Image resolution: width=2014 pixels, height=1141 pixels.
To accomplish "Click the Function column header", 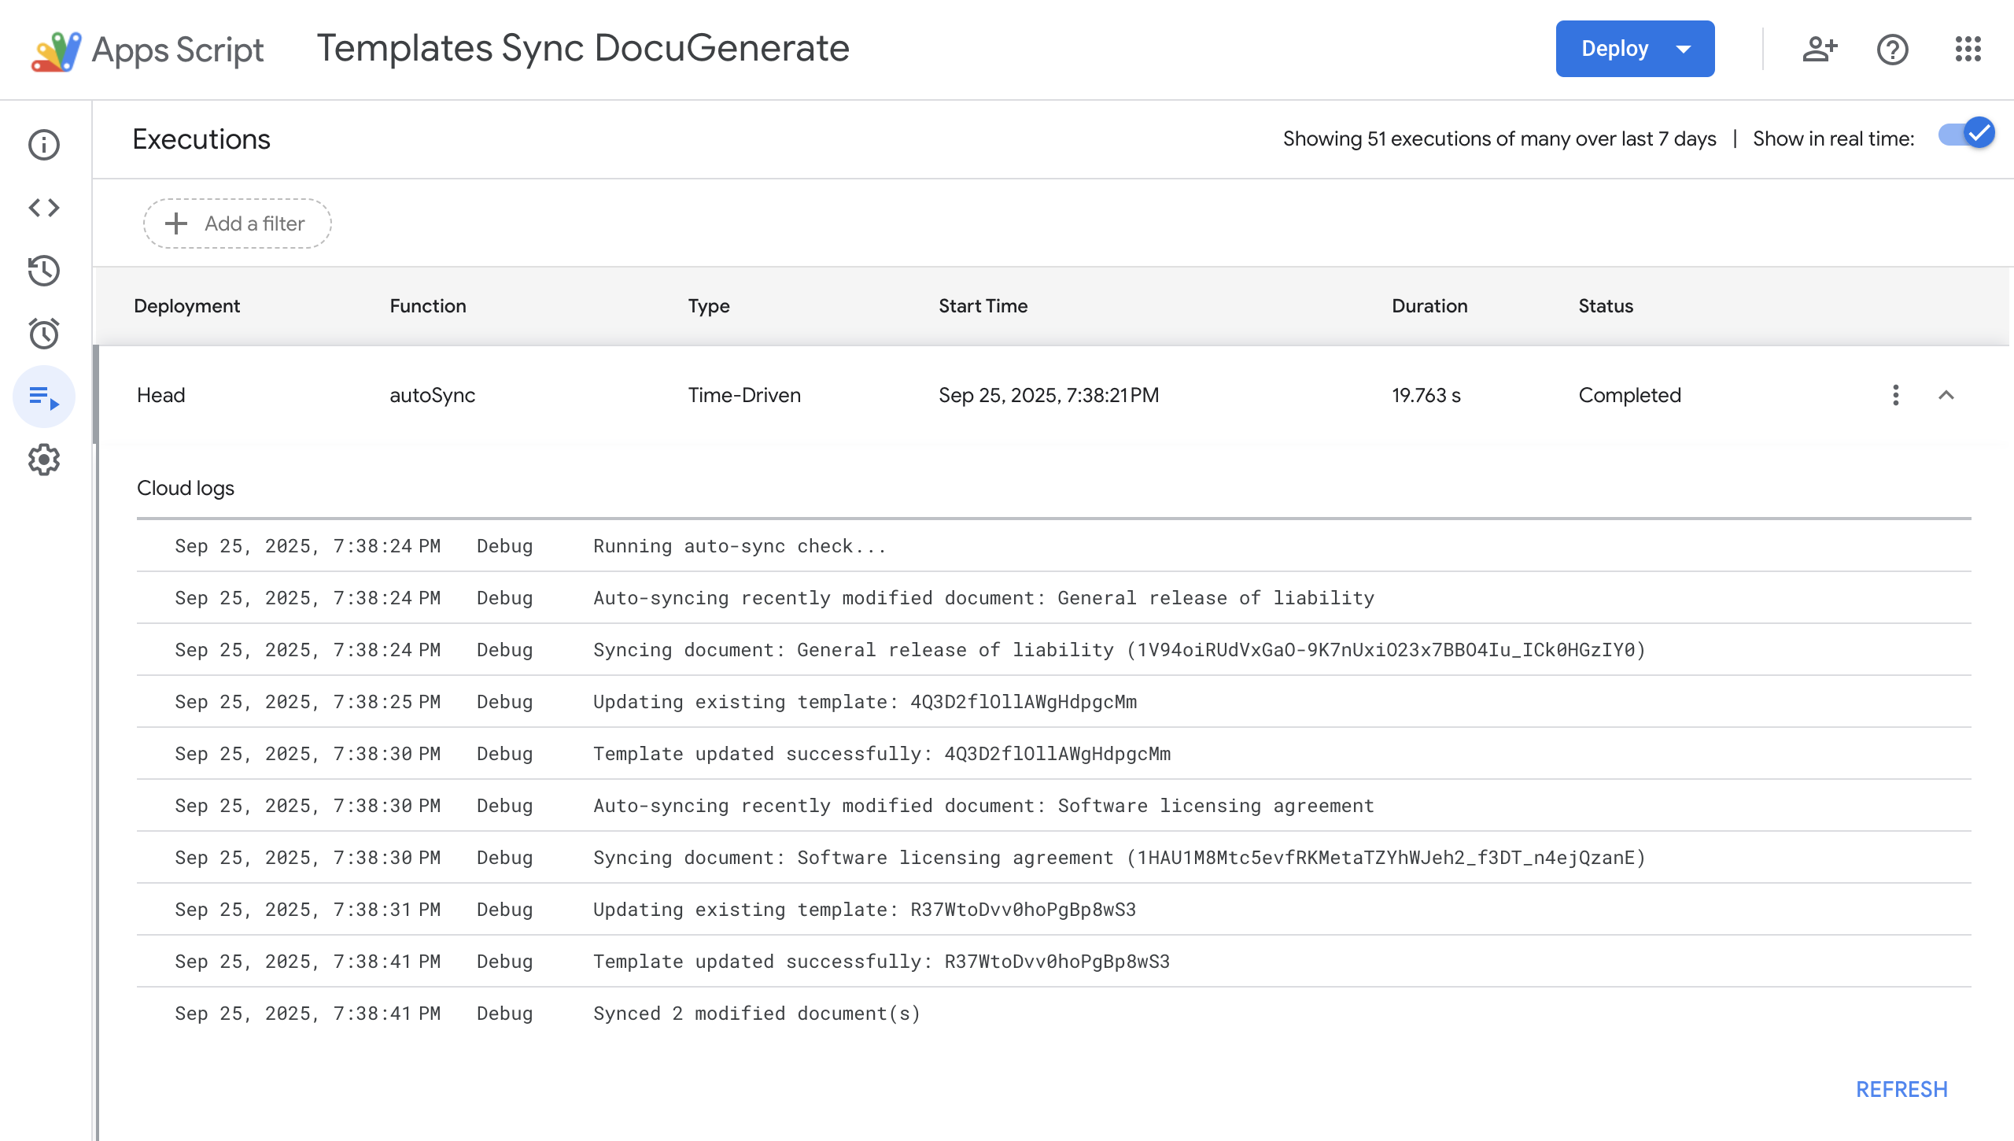I will point(428,306).
